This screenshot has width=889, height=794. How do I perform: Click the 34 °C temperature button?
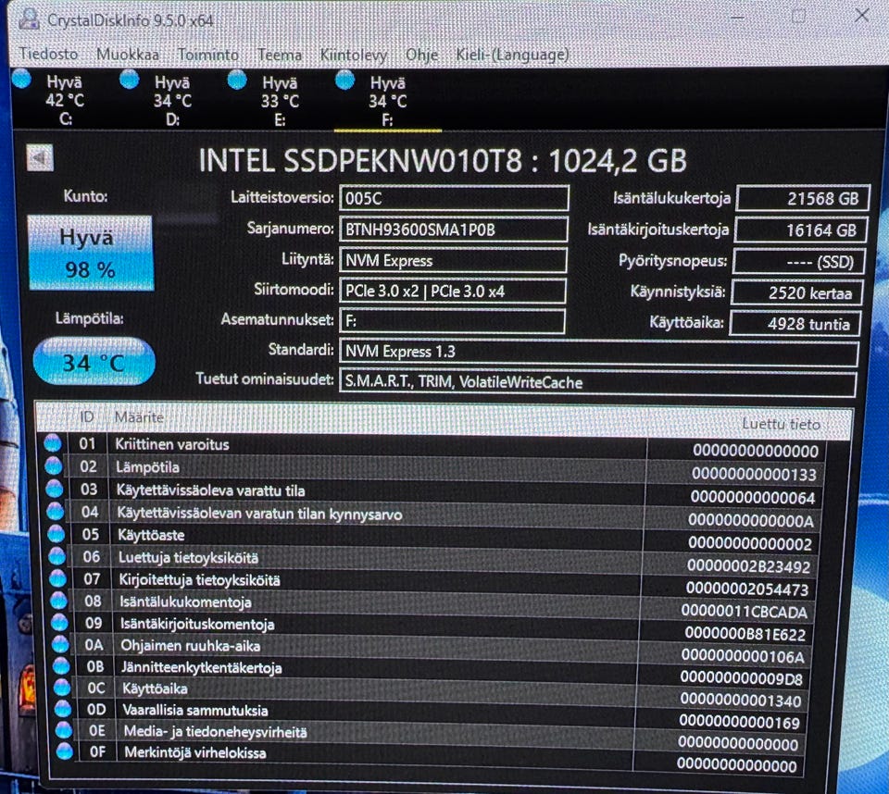(94, 362)
